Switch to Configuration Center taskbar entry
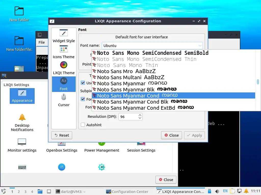Screen dimensions: 261x195 (130, 191)
